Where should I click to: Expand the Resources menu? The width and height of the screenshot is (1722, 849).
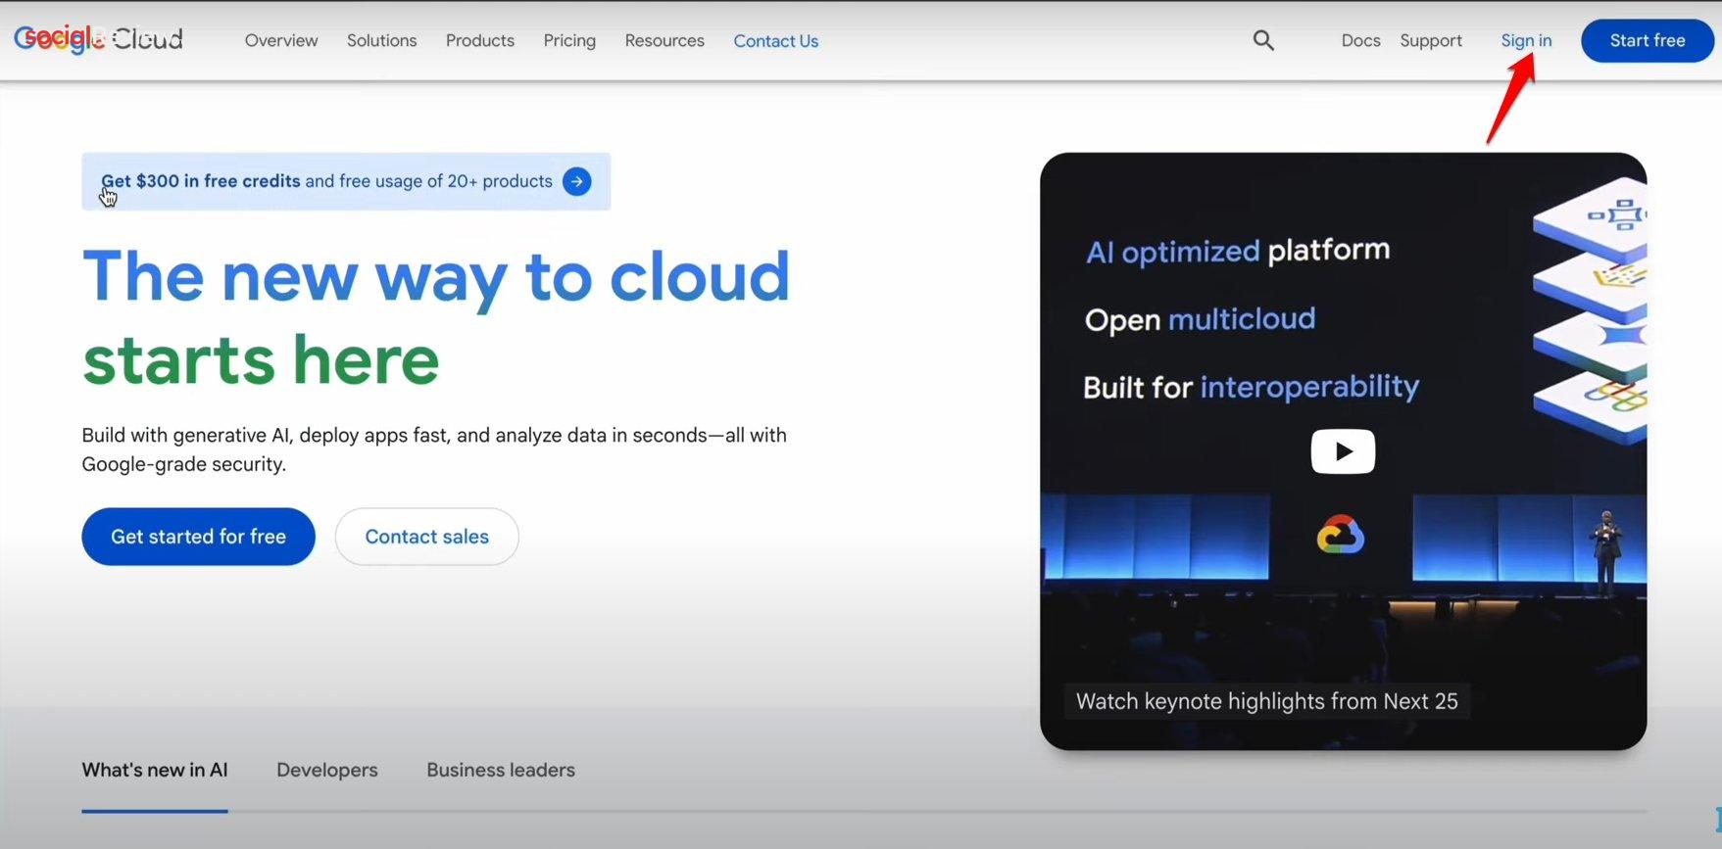[664, 40]
